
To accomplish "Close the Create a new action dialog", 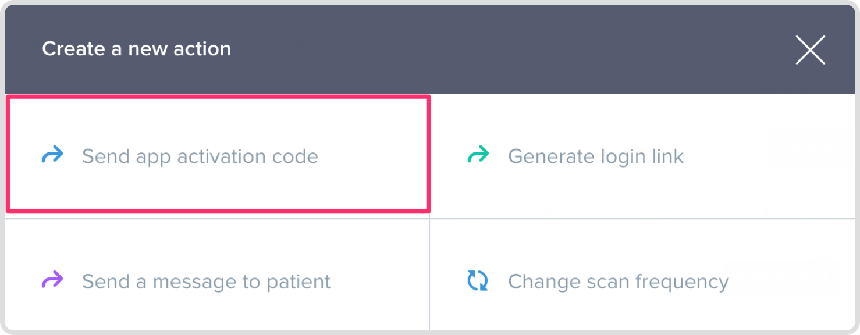I will click(x=810, y=50).
